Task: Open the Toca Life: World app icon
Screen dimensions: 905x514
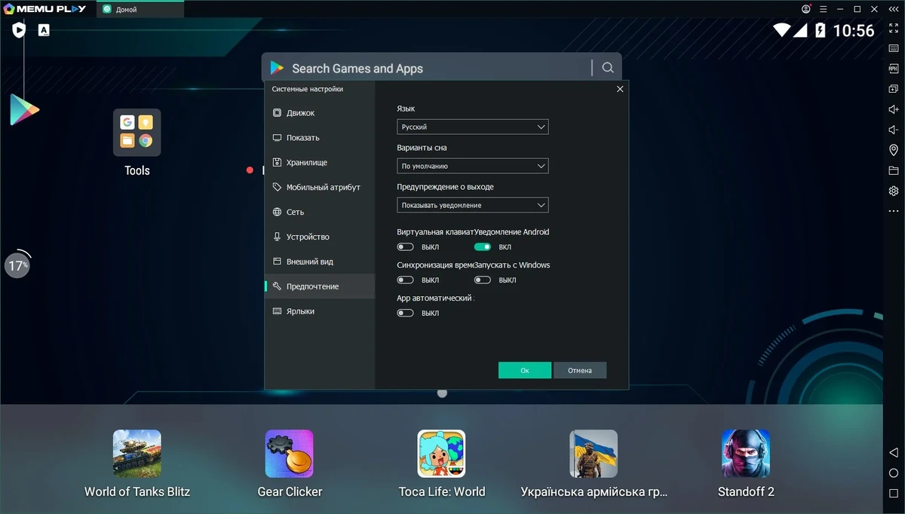Action: click(x=441, y=454)
